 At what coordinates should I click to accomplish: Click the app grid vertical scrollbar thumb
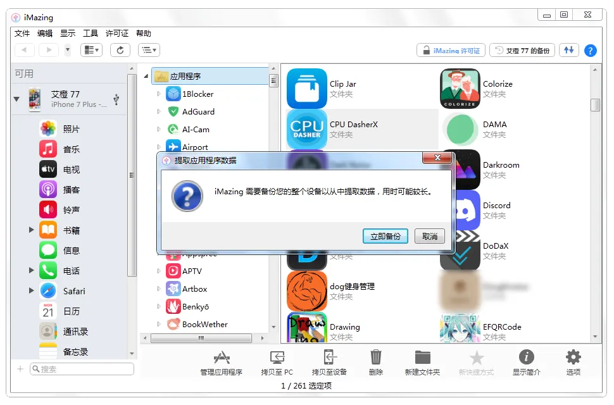595,105
